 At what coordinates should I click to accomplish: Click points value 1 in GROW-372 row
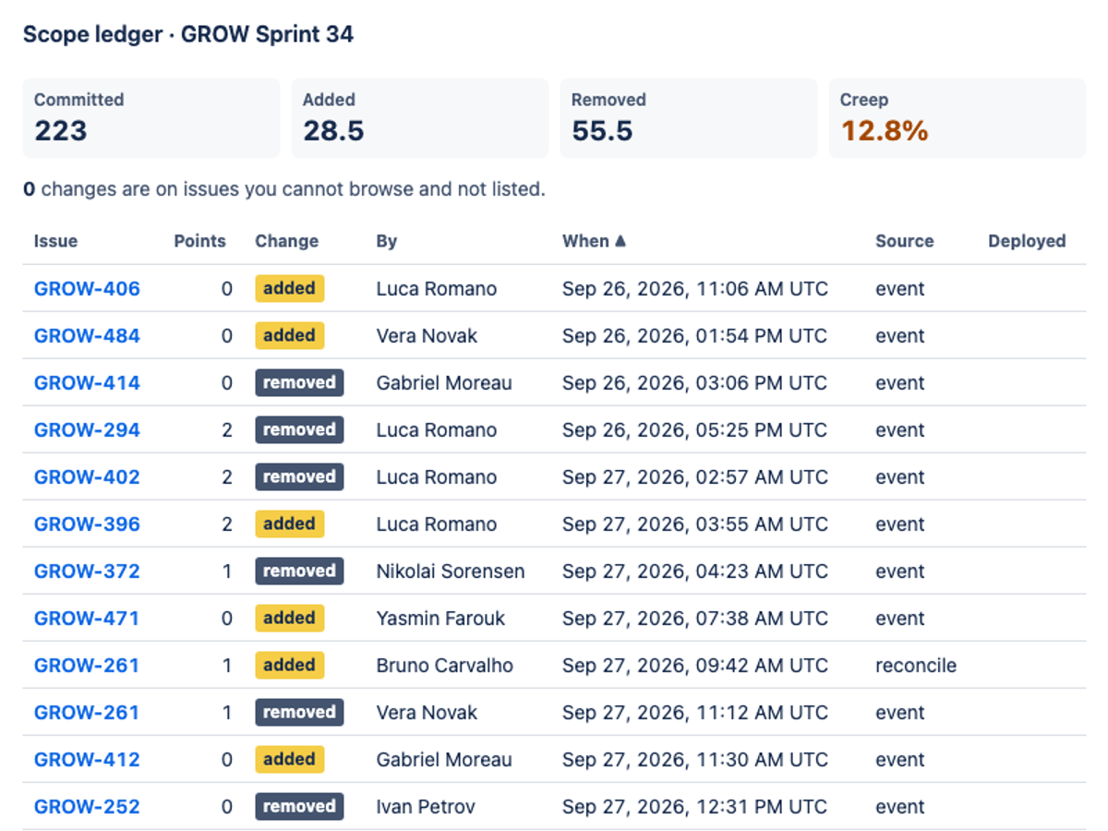pyautogui.click(x=227, y=572)
